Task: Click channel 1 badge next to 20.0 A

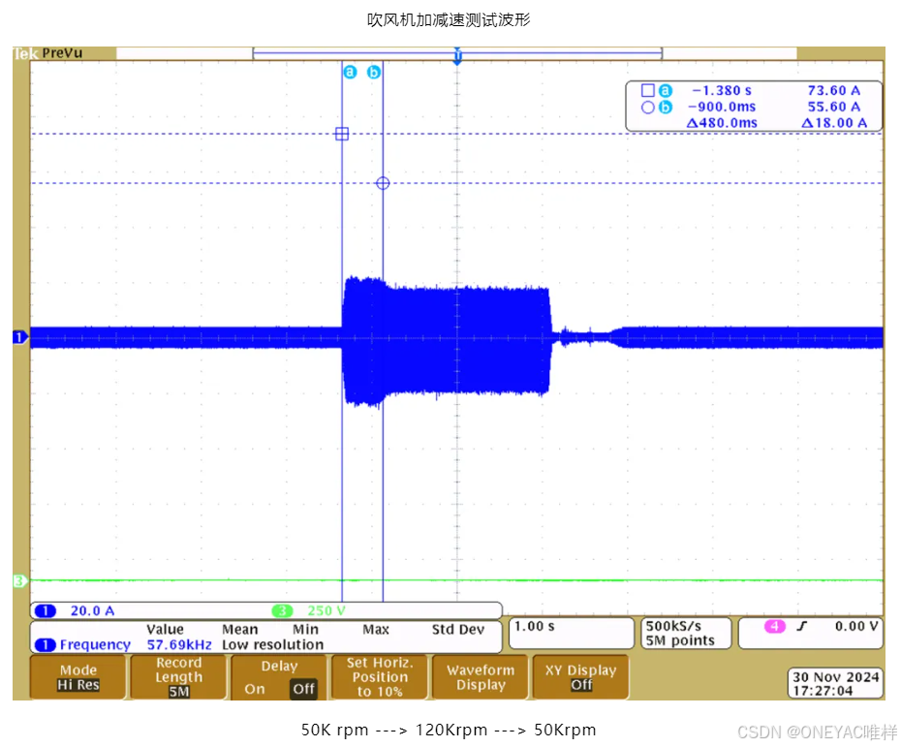Action: [x=46, y=610]
